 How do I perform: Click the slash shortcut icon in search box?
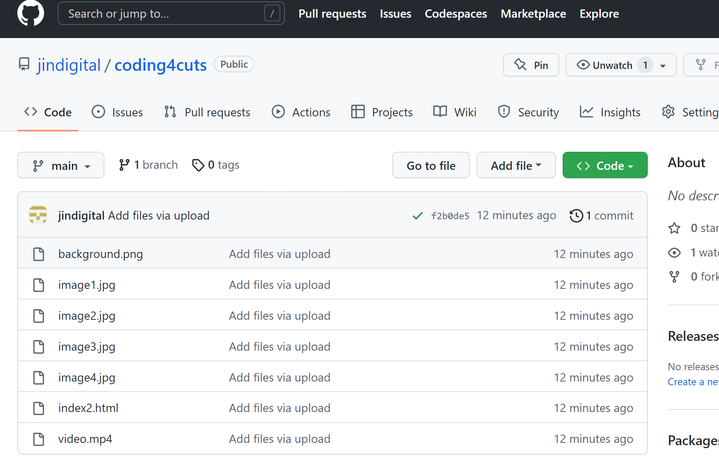pos(272,14)
